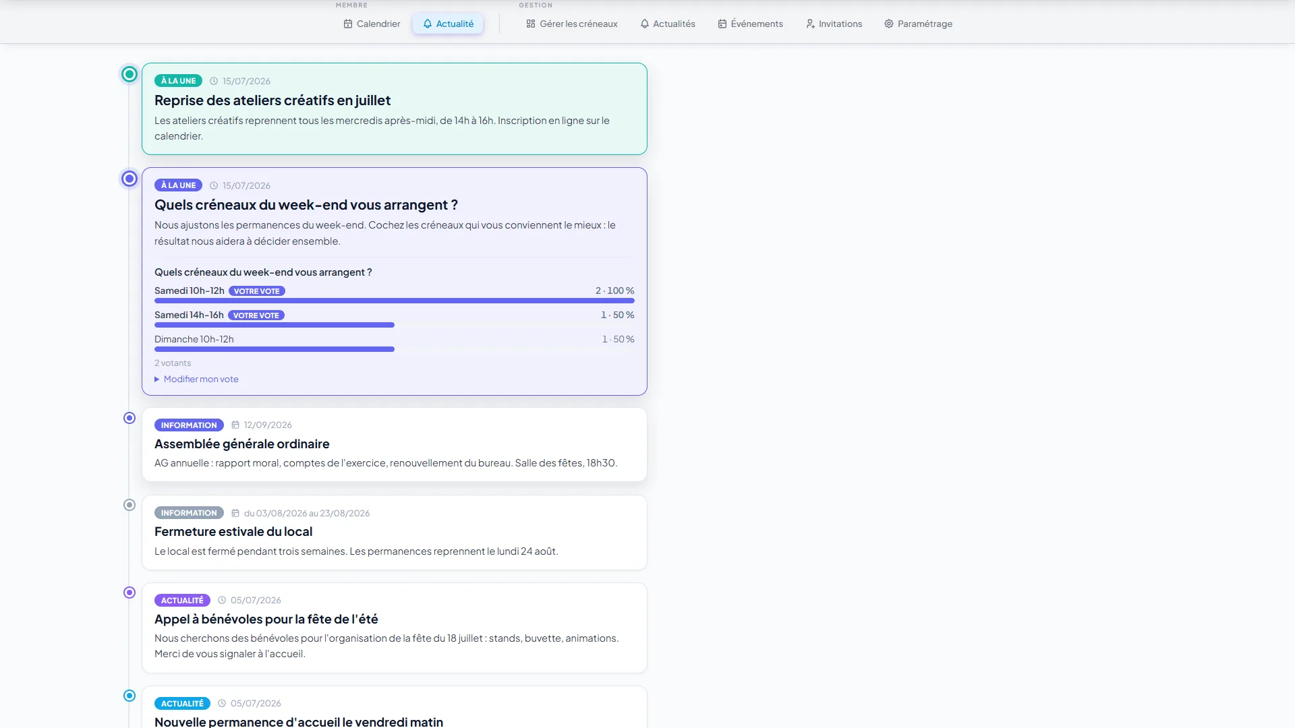
Task: Click the Samedi 10h-12h poll progress bar
Action: (395, 301)
